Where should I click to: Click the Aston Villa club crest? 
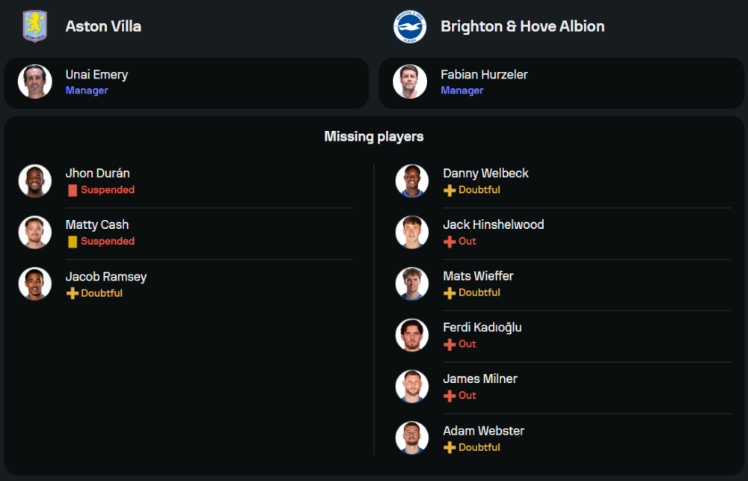(34, 26)
